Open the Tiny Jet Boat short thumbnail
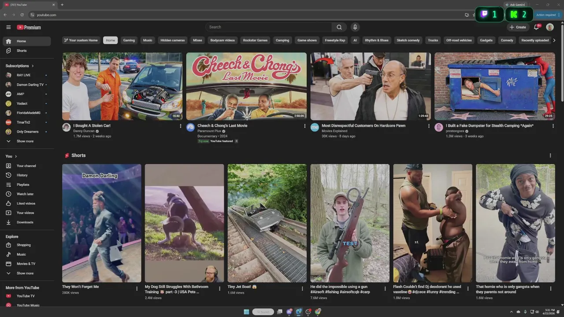Screen dimensions: 564x317 coord(267,223)
